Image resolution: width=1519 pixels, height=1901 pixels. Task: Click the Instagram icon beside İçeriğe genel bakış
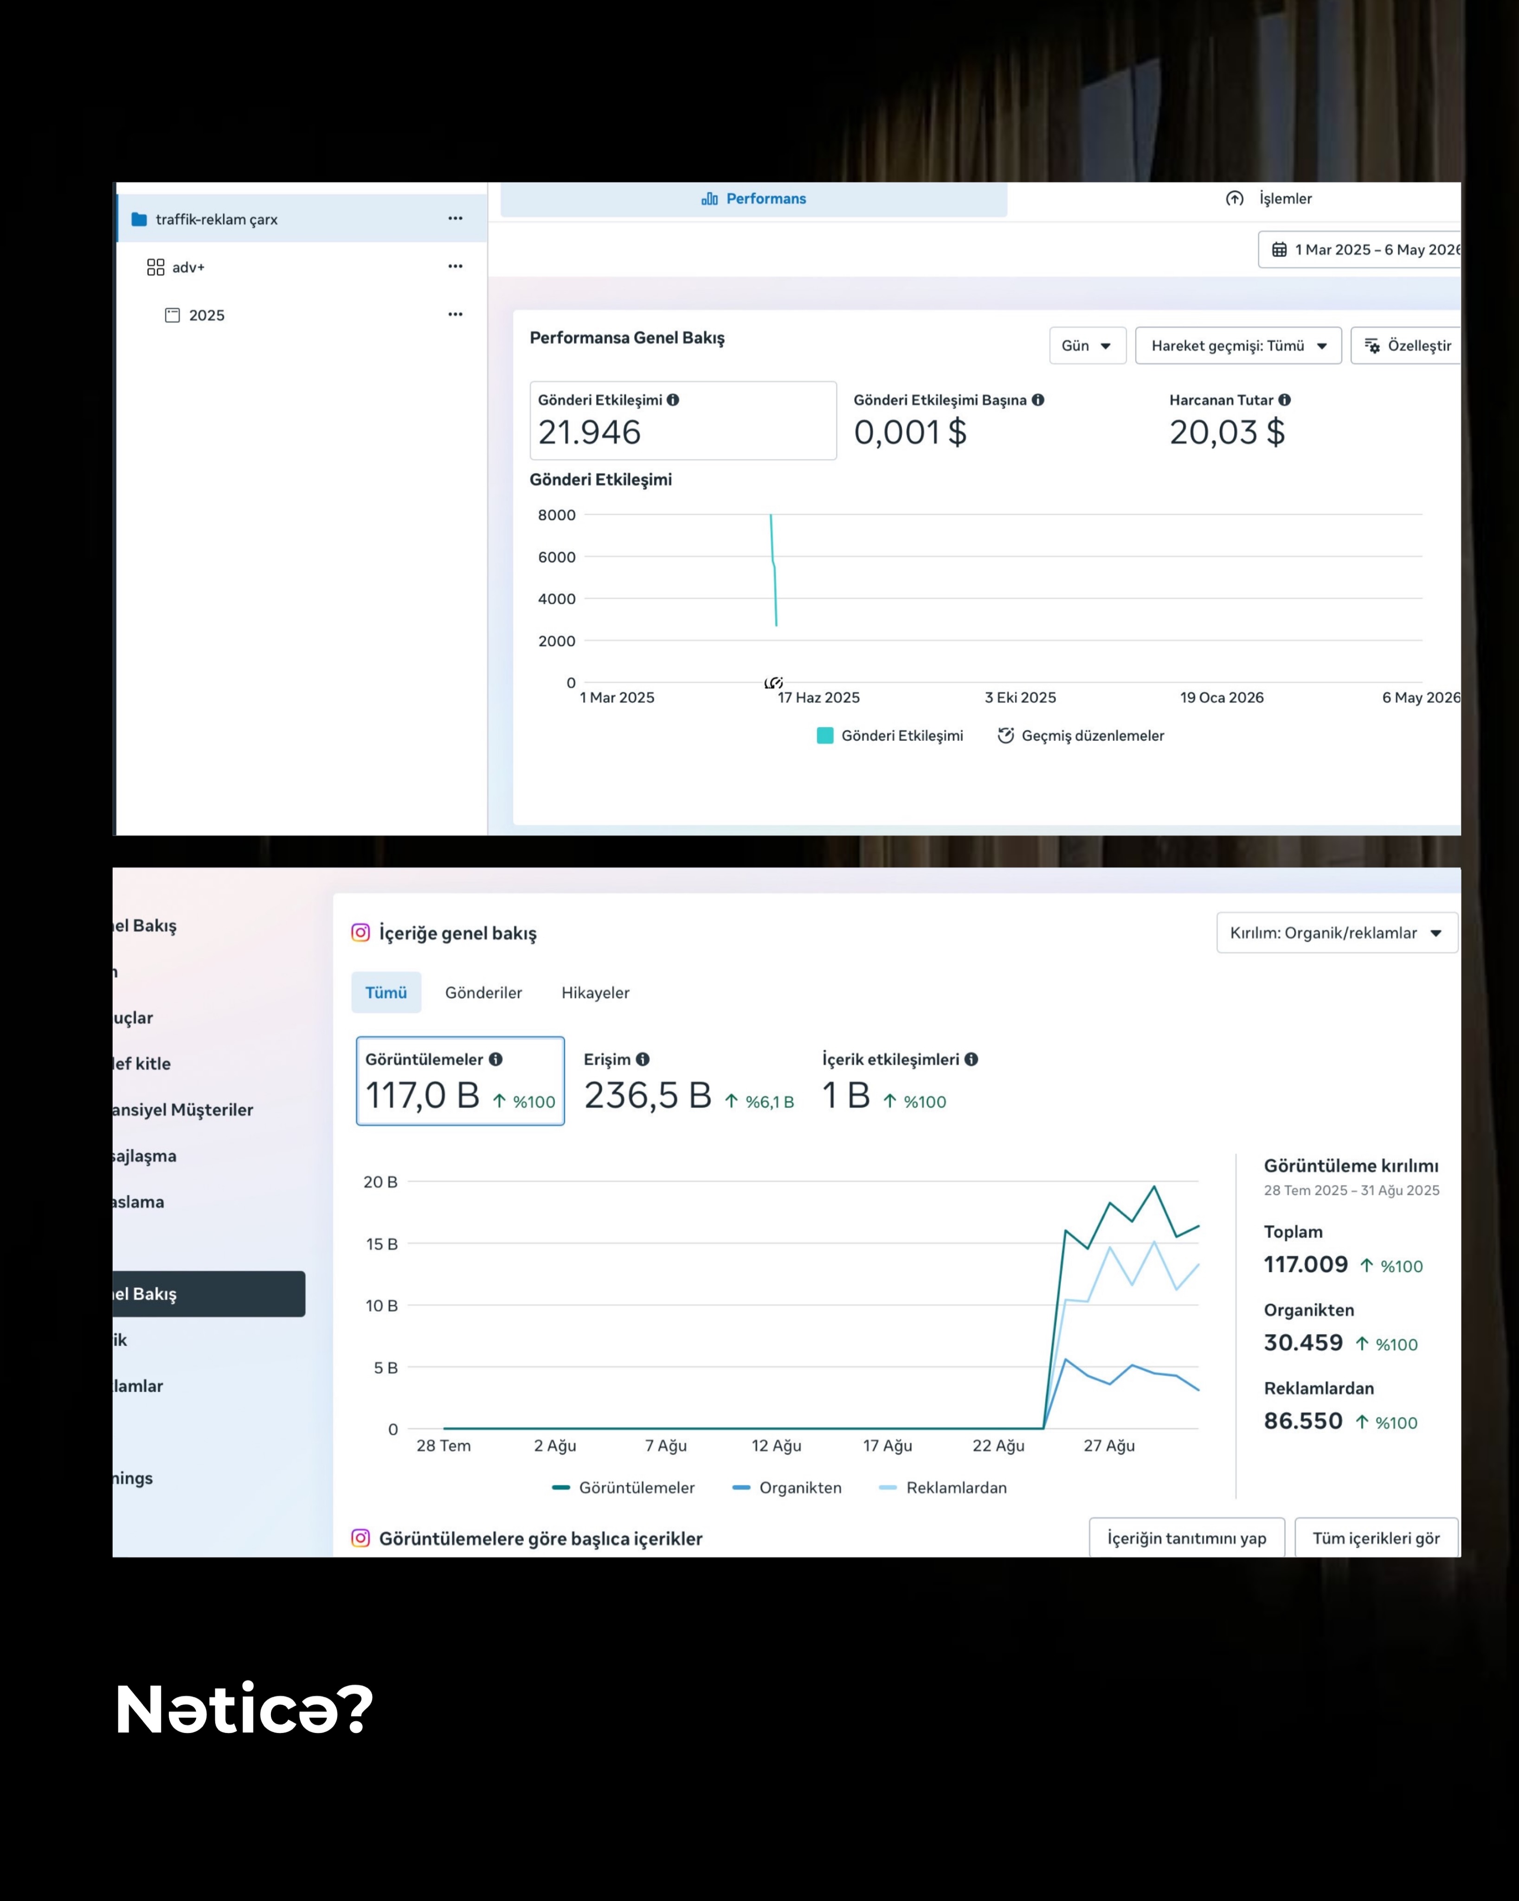(x=360, y=932)
